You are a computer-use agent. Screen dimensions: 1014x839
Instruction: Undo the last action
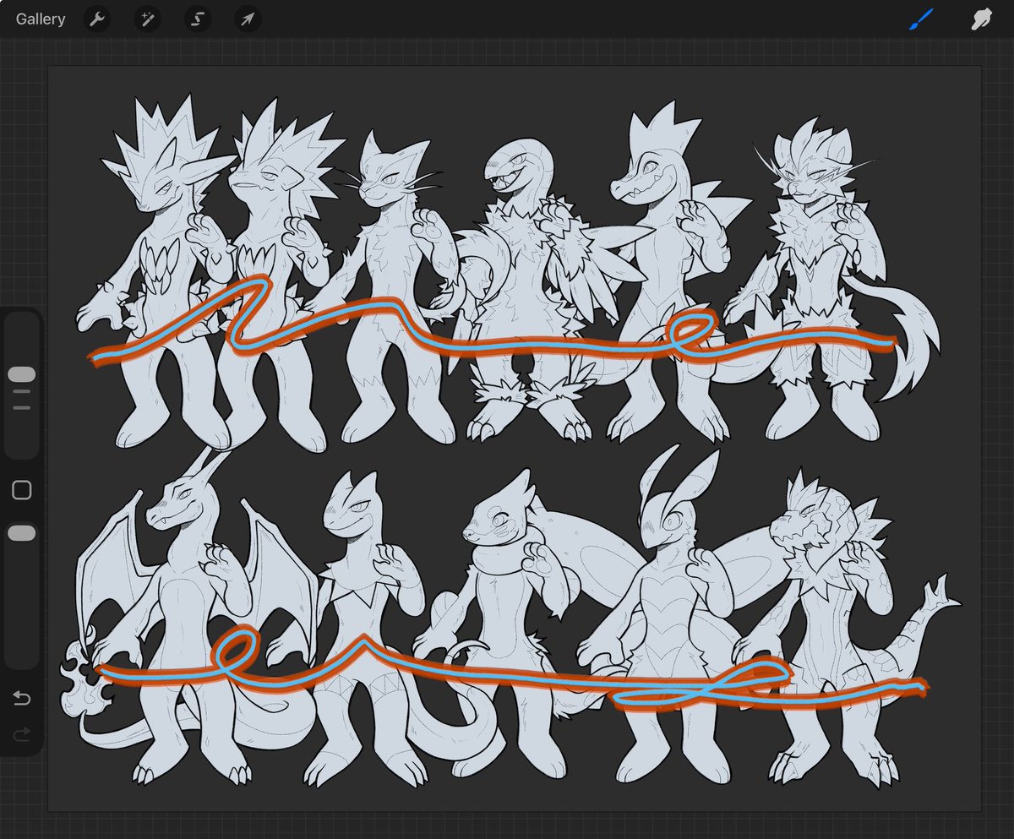(21, 698)
